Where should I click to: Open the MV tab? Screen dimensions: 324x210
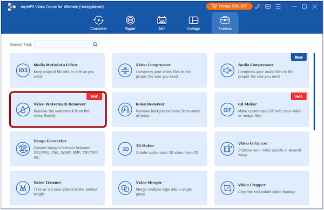click(x=162, y=23)
